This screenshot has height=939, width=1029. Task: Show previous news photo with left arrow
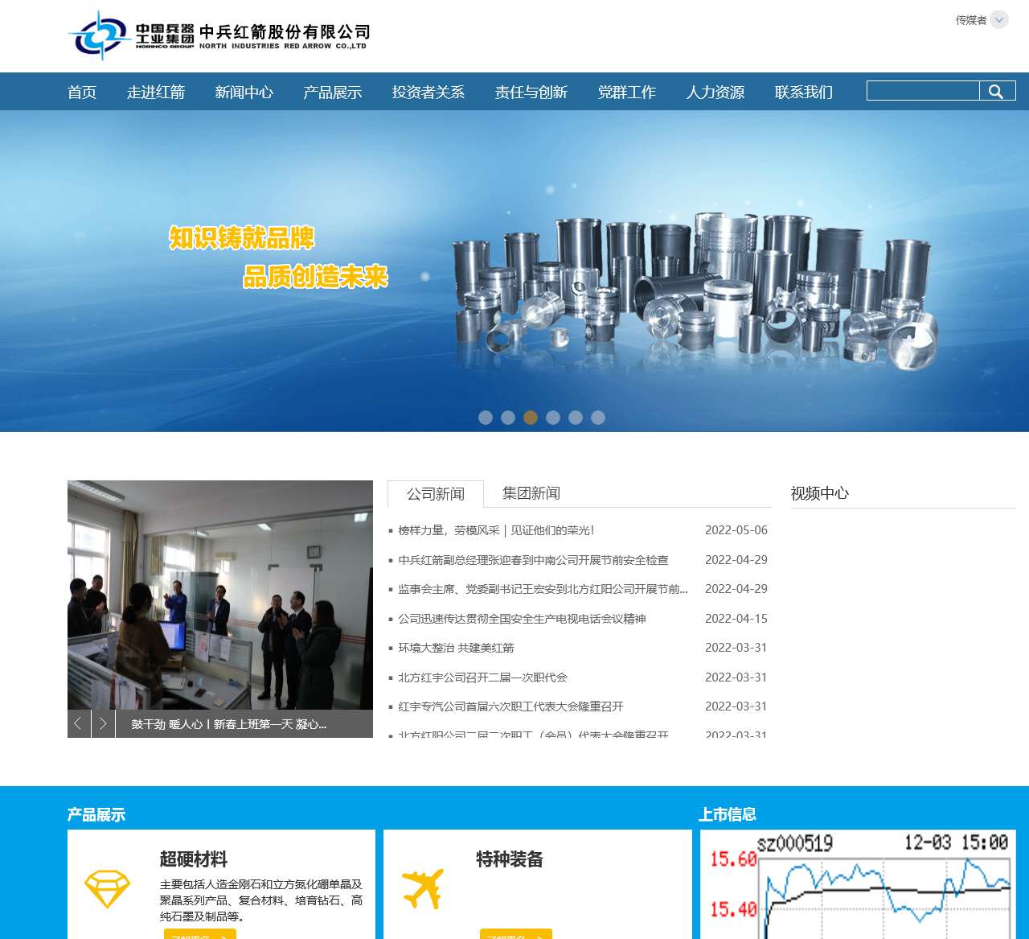[x=79, y=723]
